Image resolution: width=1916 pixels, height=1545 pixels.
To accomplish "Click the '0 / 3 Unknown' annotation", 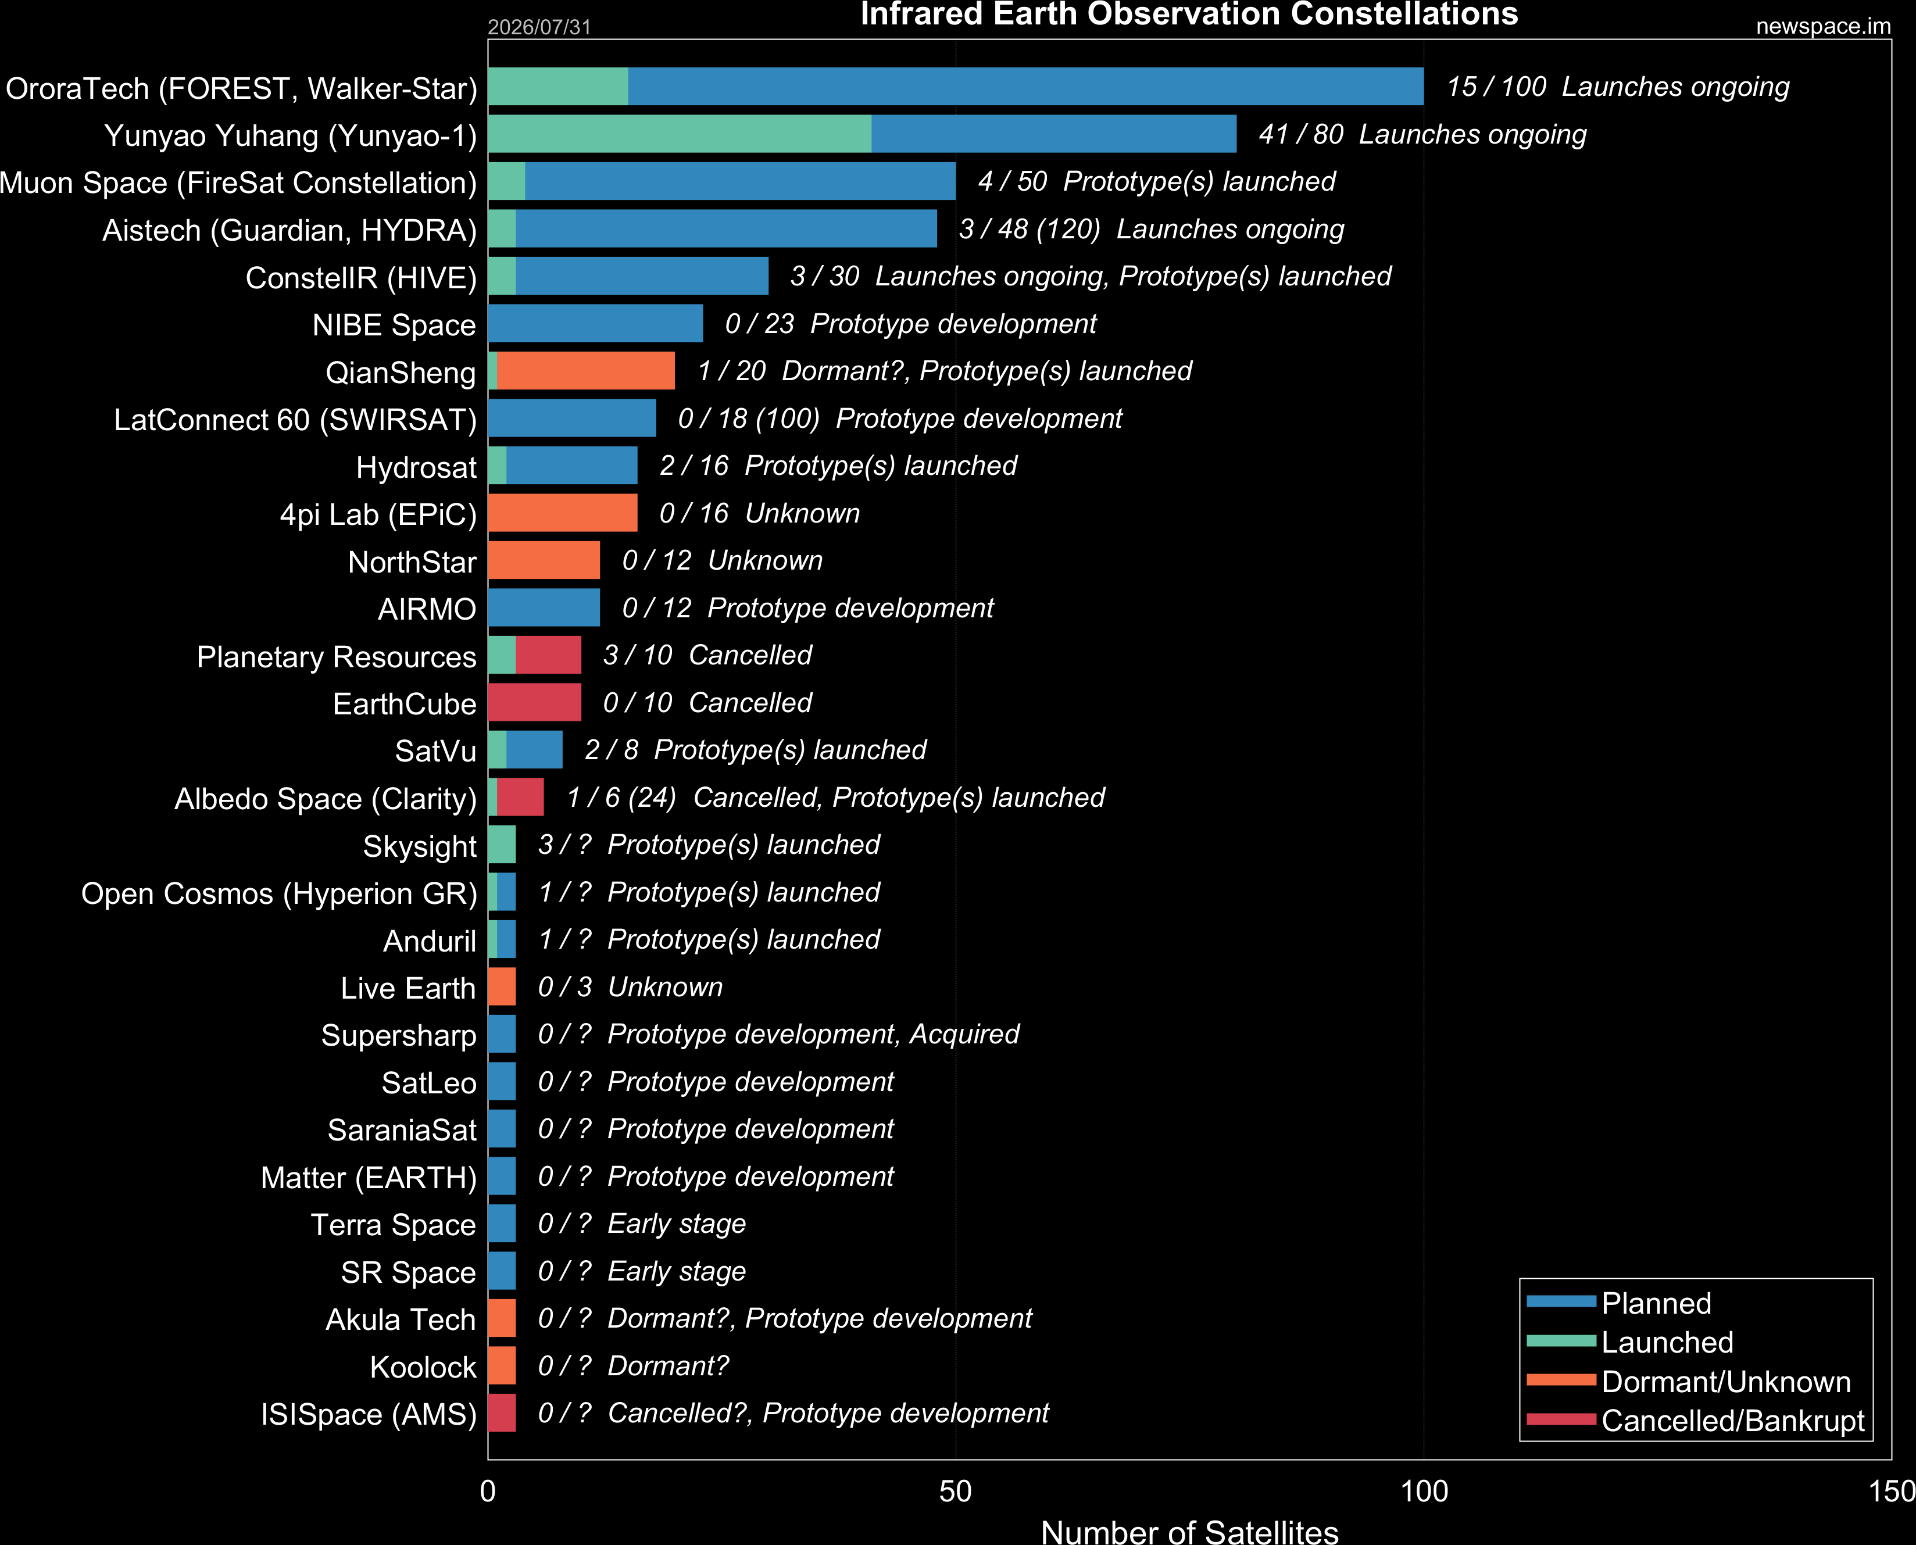I will point(630,987).
